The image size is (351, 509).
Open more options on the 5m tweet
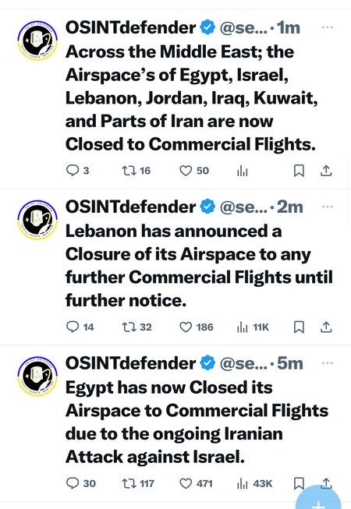[328, 363]
